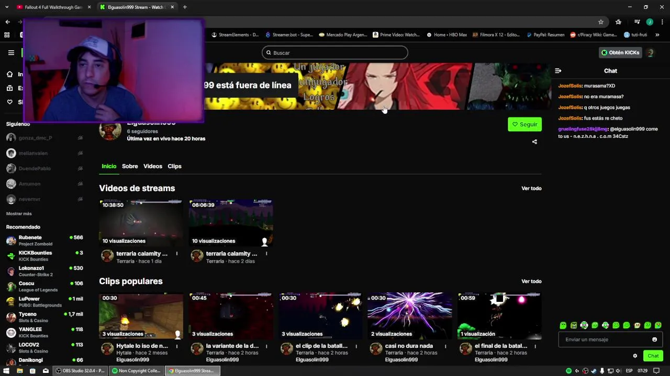Viewport: 670px width, 376px height.
Task: Open recommended channel Coscu
Action: (x=44, y=287)
